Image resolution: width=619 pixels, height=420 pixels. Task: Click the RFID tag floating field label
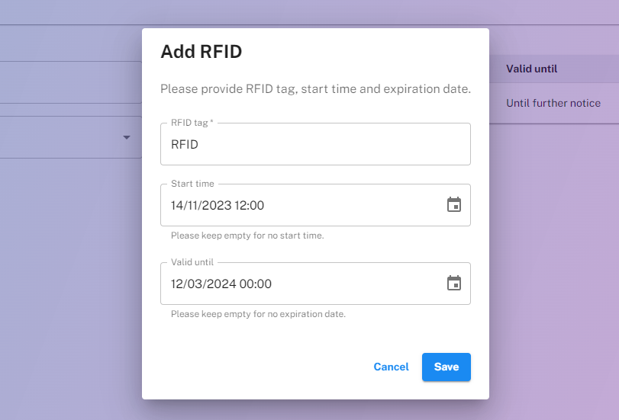(192, 122)
